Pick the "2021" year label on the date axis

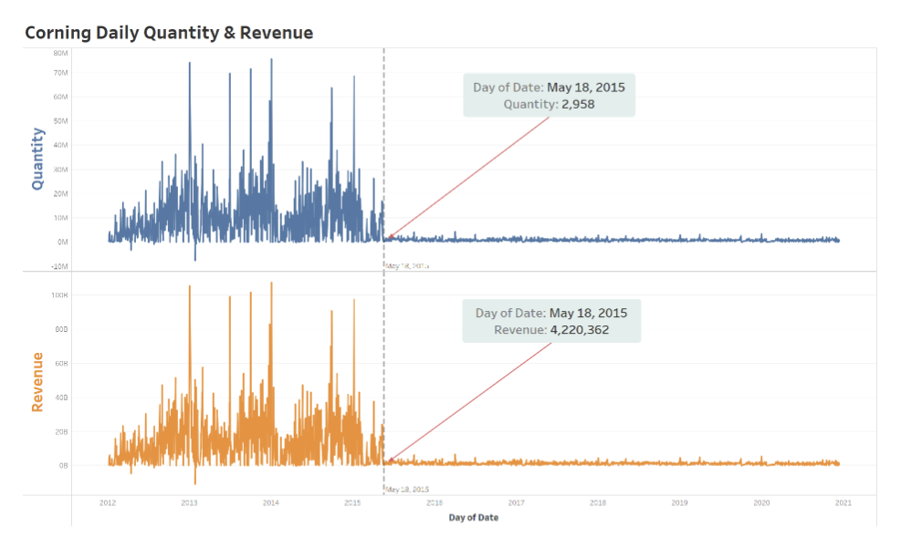coord(843,503)
